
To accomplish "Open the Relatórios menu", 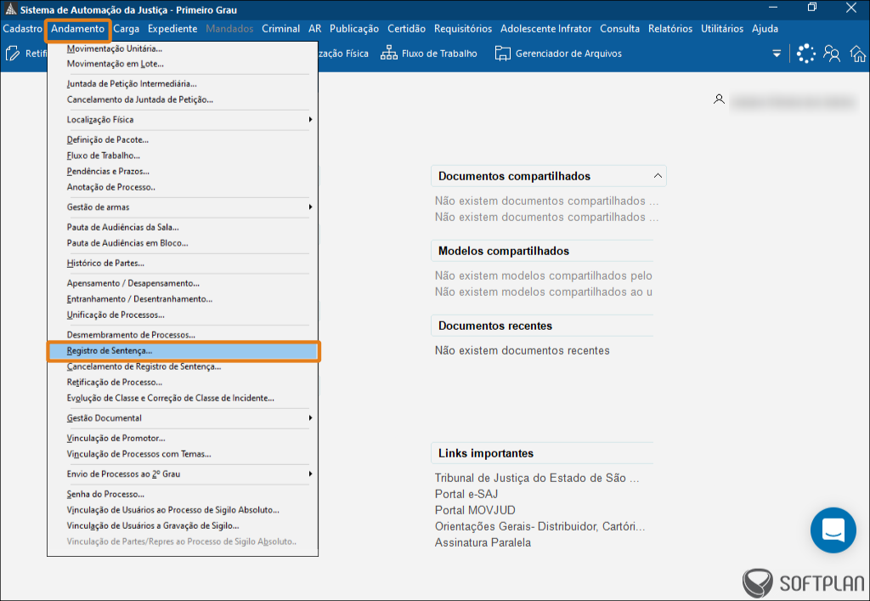I will (670, 29).
